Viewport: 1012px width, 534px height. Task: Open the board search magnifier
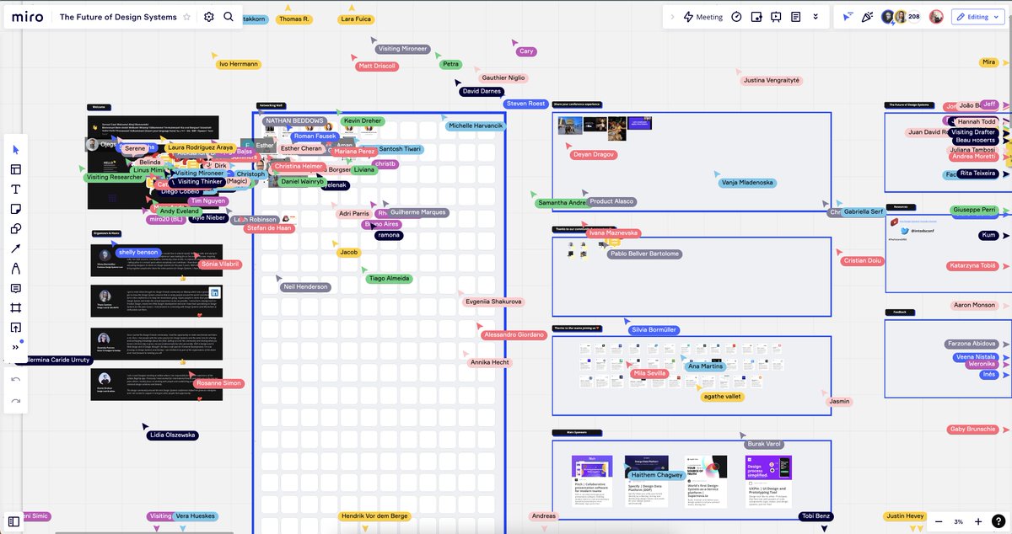[x=229, y=17]
